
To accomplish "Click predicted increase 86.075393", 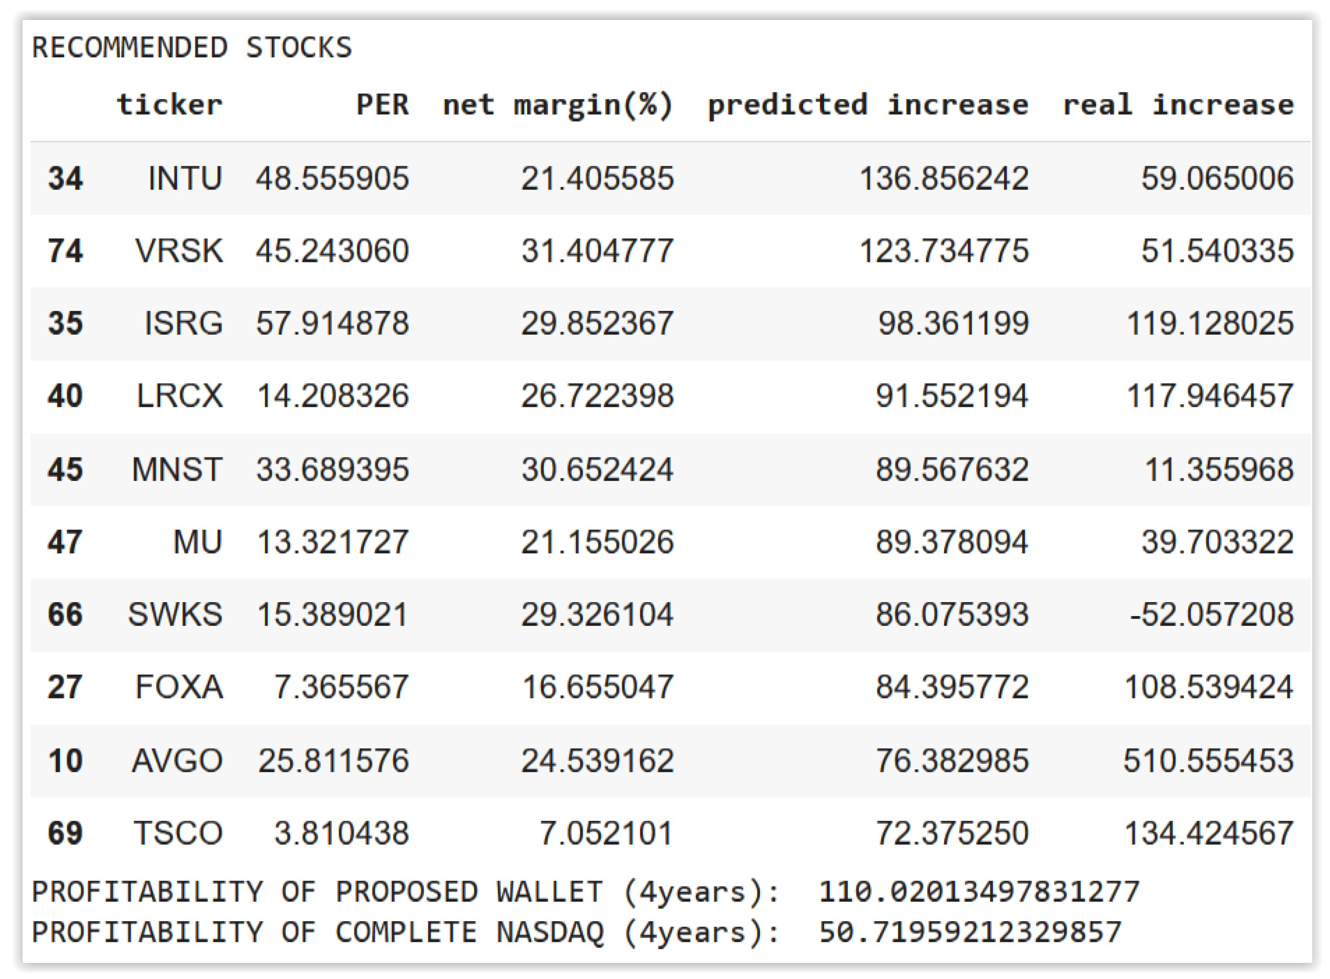I will pos(952,614).
